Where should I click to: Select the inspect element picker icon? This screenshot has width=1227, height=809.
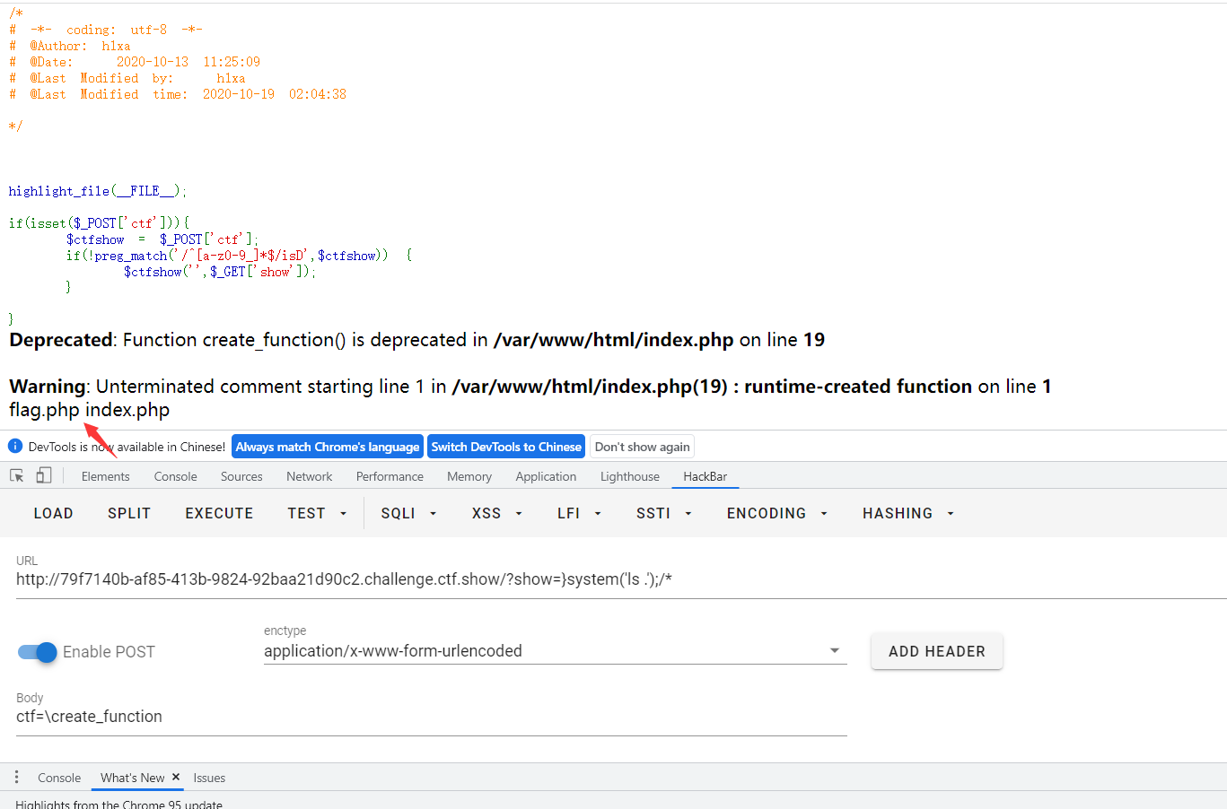(17, 476)
